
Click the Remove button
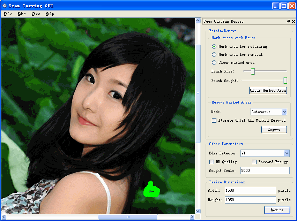point(274,130)
